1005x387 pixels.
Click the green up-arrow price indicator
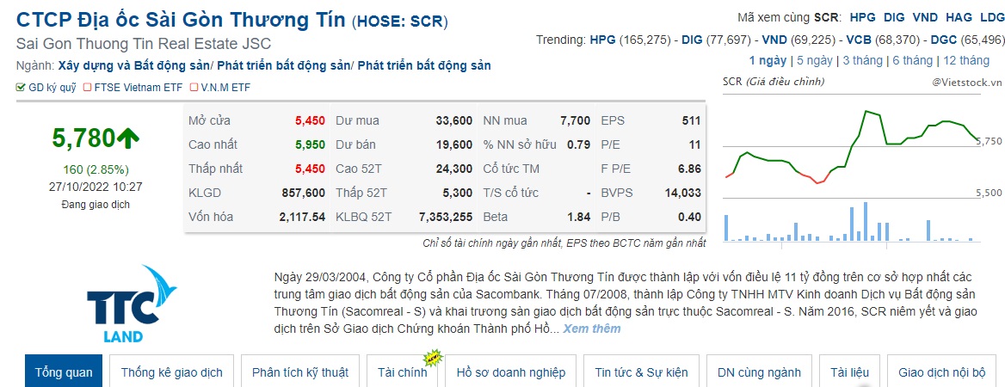point(128,138)
